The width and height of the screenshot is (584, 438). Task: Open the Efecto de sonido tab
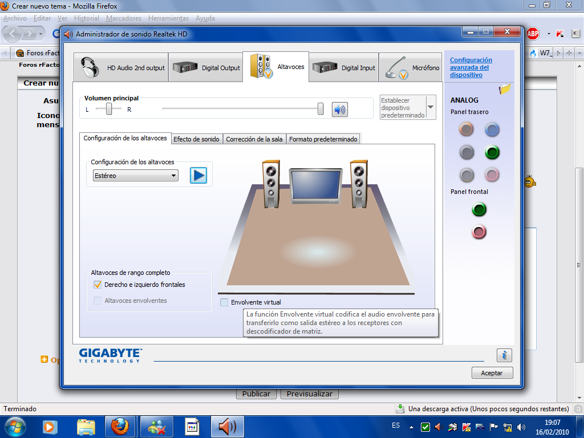(196, 139)
